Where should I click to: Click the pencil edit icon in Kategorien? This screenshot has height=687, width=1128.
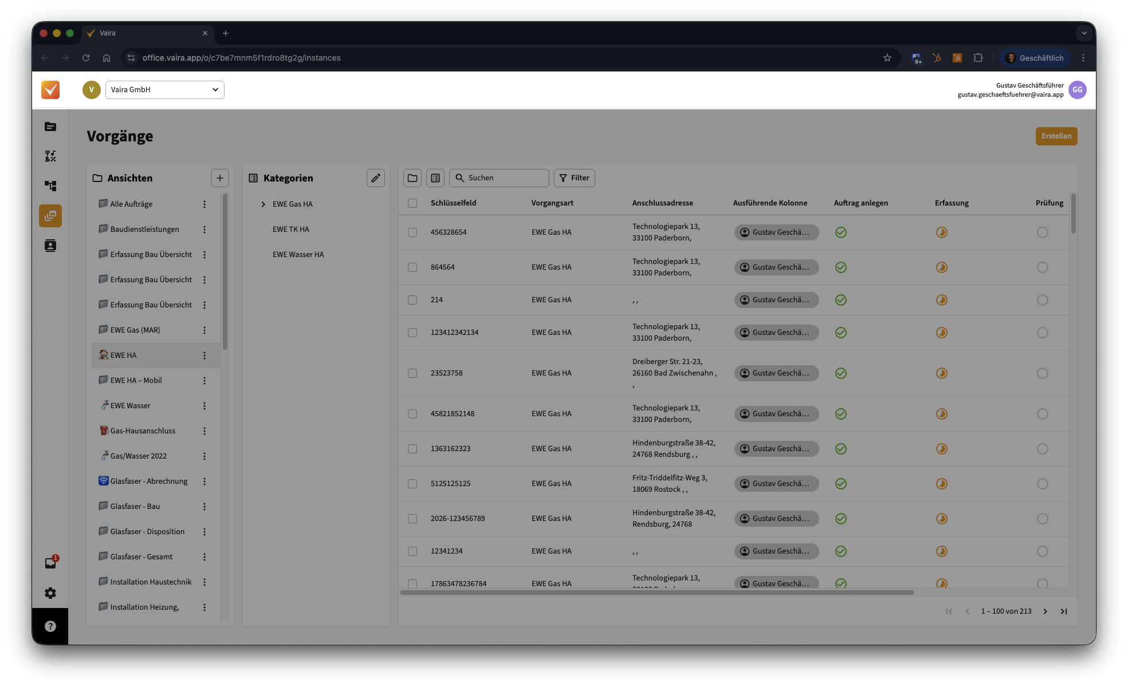[376, 178]
